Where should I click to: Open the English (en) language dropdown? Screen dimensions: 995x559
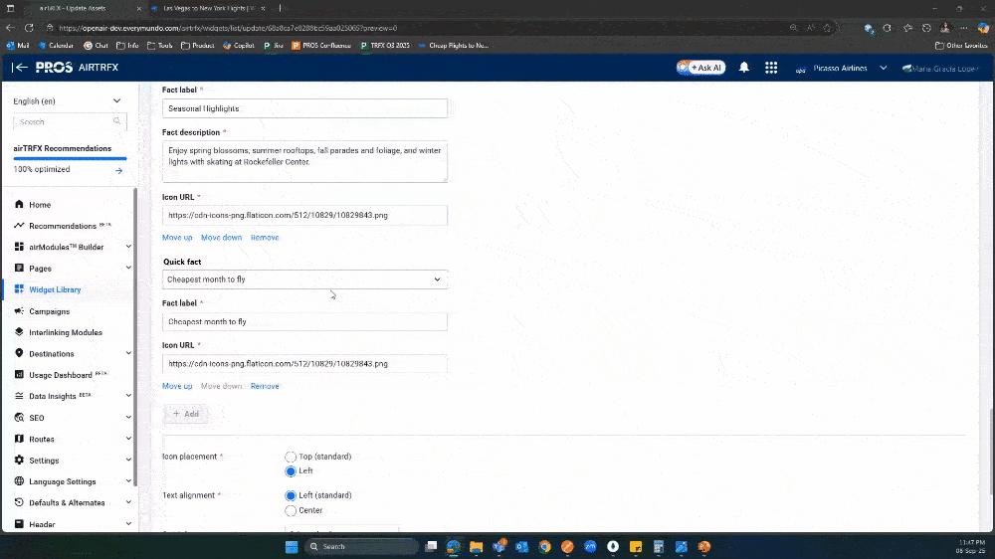(x=68, y=100)
